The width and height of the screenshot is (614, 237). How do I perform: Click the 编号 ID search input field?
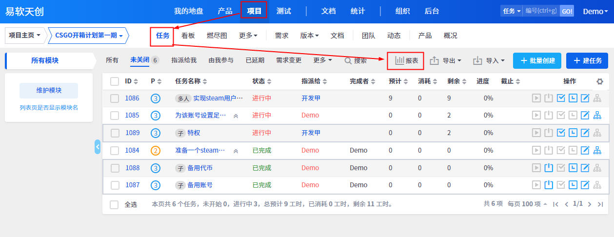(541, 11)
